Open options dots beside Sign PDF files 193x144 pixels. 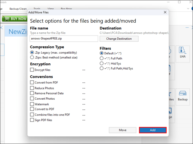[x=84, y=120]
